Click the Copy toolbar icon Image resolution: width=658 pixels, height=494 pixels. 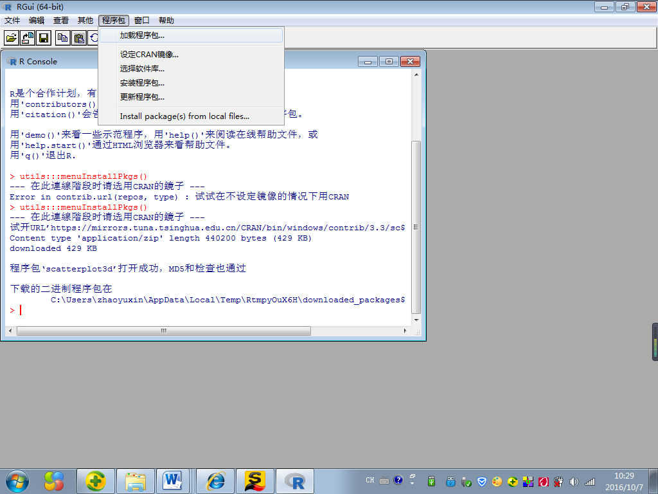point(62,38)
